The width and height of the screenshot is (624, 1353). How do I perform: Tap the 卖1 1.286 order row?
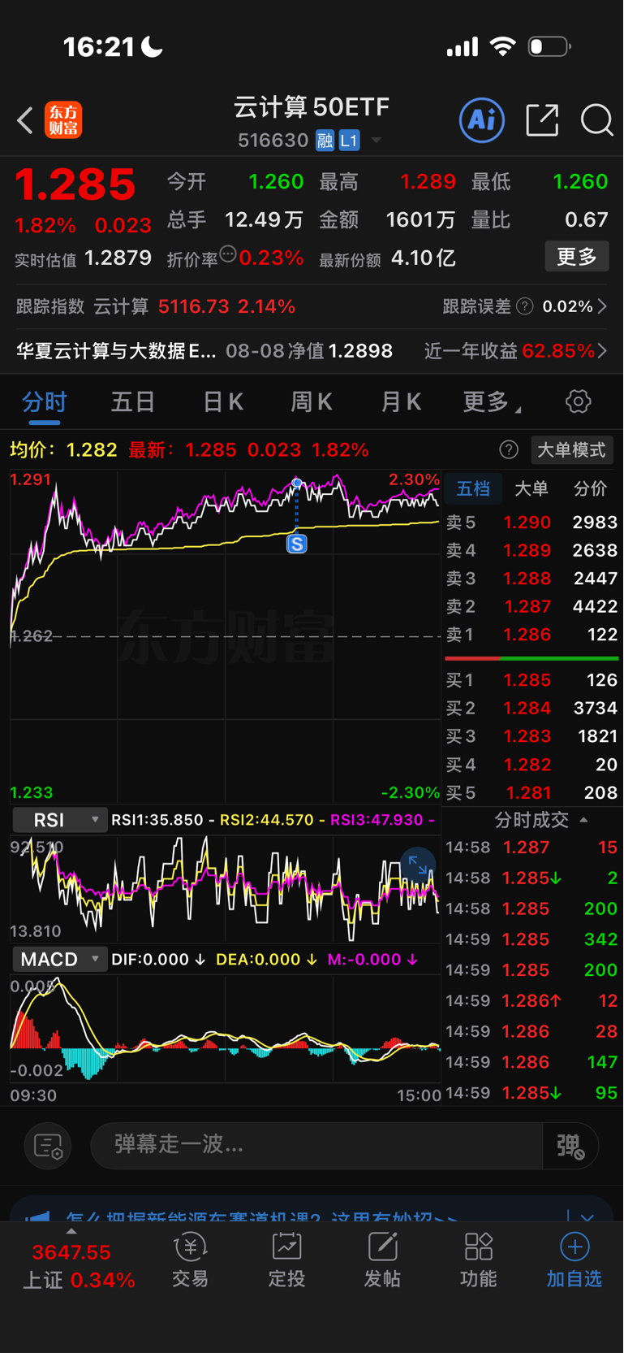click(531, 635)
